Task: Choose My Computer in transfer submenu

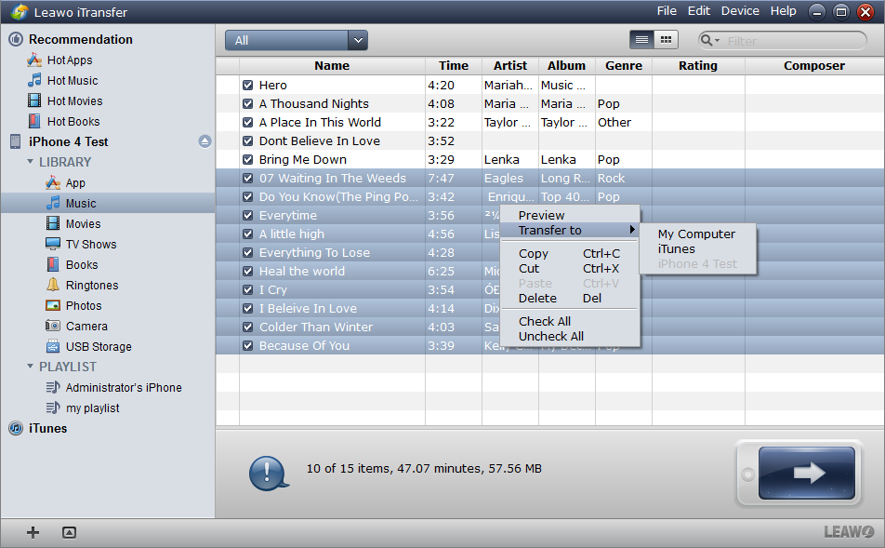Action: point(696,234)
